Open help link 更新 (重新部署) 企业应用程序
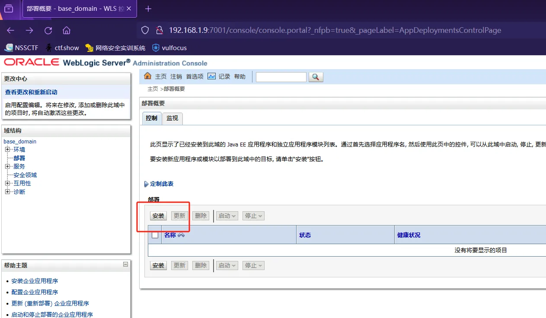Image resolution: width=546 pixels, height=318 pixels. [50, 303]
